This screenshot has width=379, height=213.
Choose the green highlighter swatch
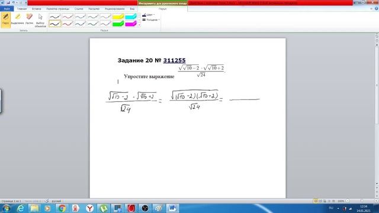coord(118,24)
